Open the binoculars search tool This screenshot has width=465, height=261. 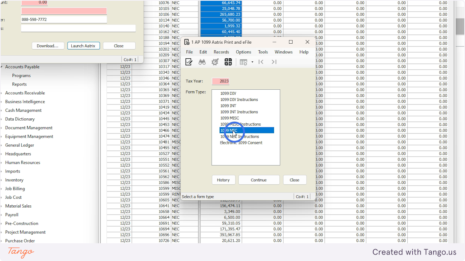click(x=202, y=62)
